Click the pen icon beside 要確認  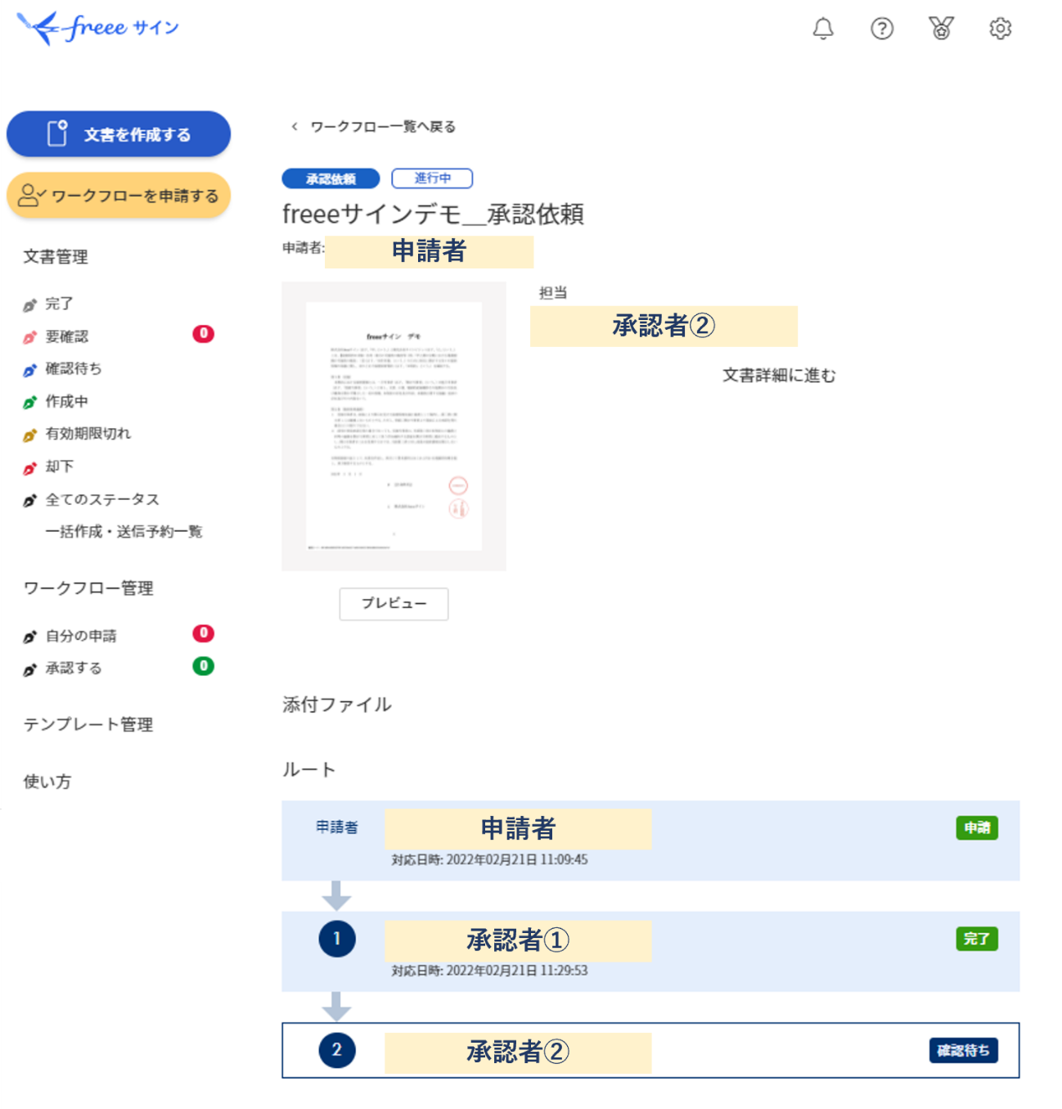[x=30, y=337]
